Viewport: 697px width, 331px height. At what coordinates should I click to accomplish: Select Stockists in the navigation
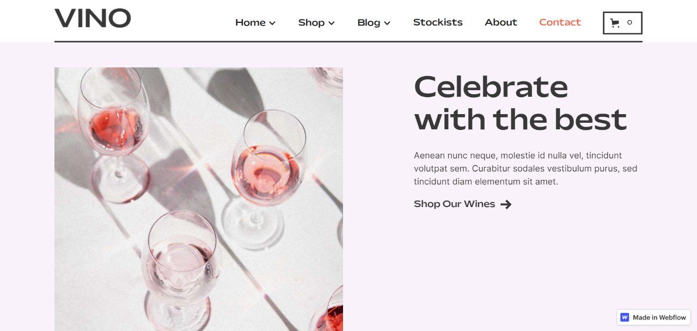(x=438, y=22)
